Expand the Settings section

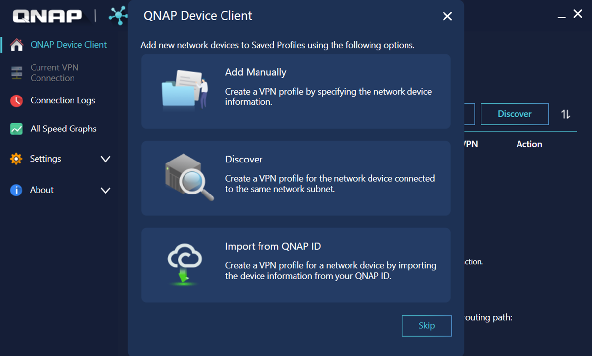pos(105,159)
